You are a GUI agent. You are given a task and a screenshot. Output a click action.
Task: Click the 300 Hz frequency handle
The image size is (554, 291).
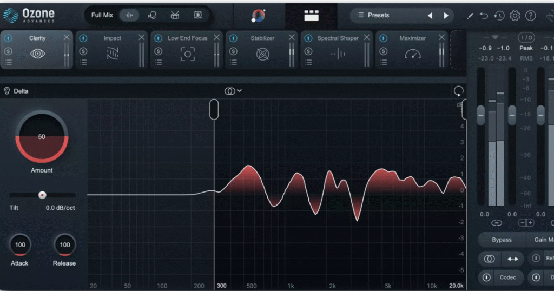(214, 109)
